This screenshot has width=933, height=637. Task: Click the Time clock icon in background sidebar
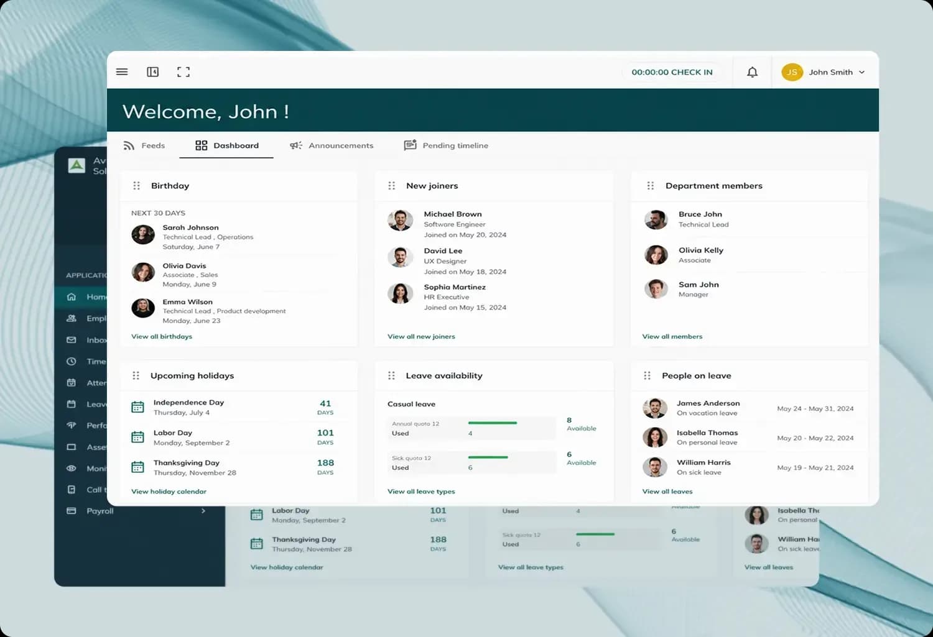(x=72, y=361)
